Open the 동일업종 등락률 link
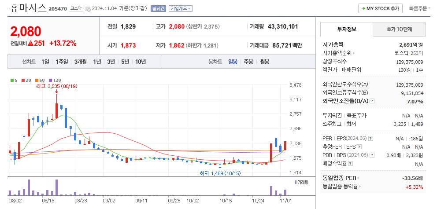437x209 pixels. [340, 187]
